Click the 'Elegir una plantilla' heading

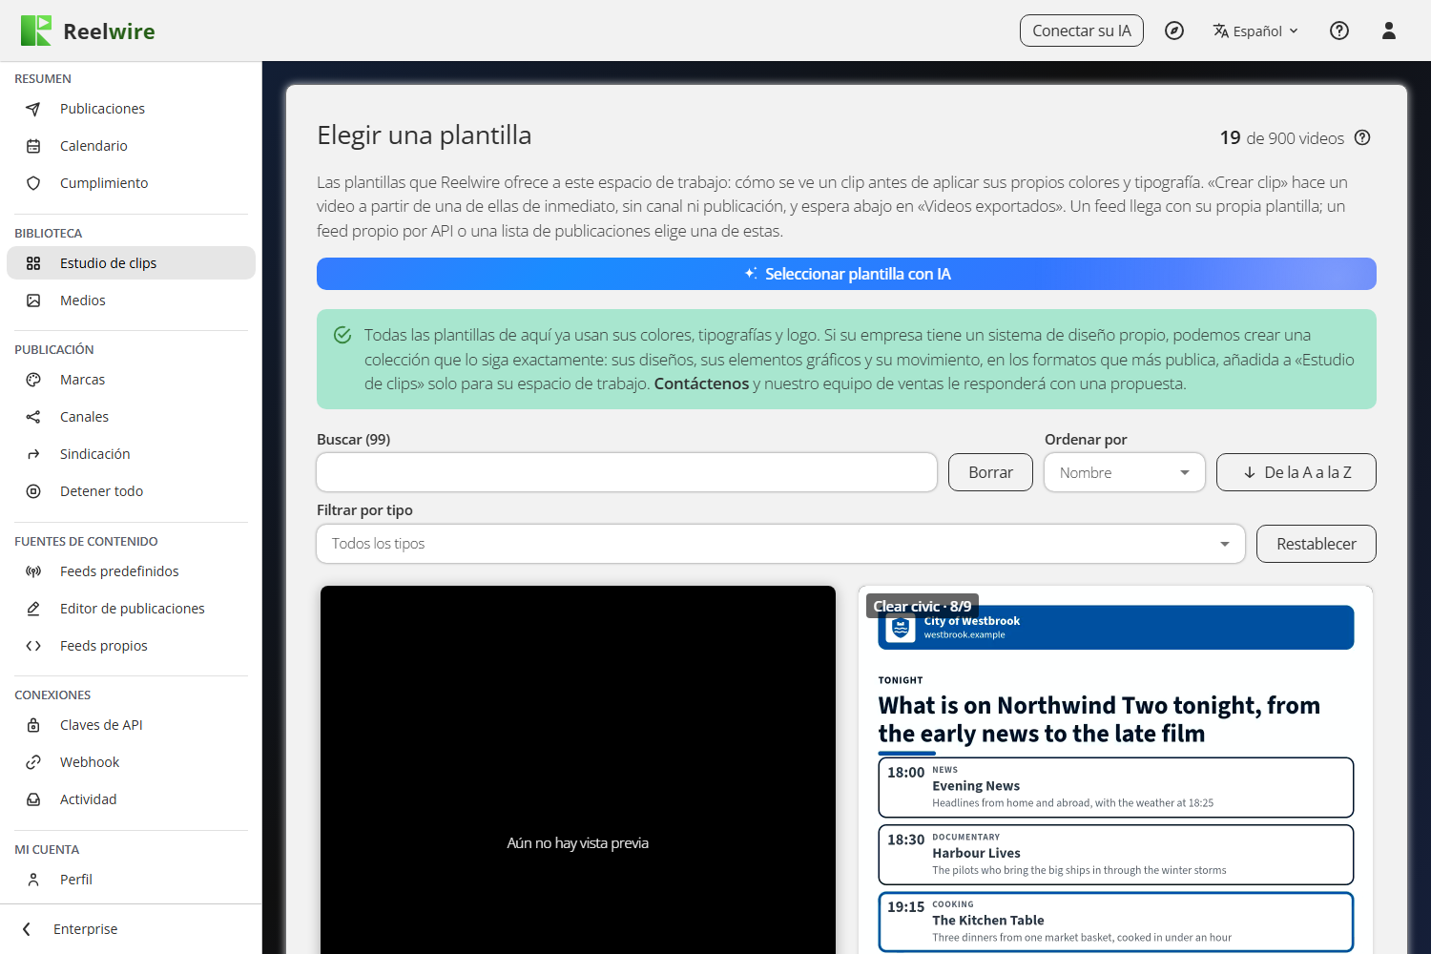(425, 135)
